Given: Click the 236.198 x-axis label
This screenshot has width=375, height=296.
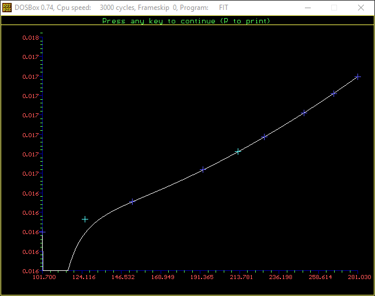Looking at the screenshot, I should (280, 277).
